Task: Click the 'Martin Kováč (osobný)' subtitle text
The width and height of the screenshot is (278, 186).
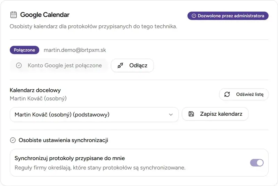Action: pos(38,98)
